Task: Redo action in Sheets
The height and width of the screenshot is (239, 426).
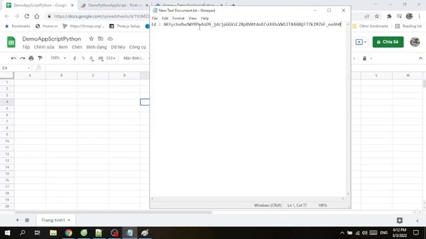Action: point(22,58)
